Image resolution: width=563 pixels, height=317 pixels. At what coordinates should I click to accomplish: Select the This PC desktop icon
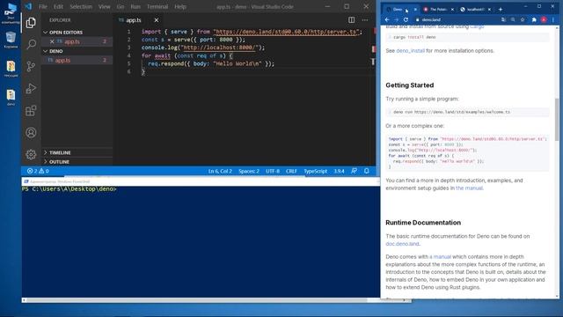[x=11, y=13]
